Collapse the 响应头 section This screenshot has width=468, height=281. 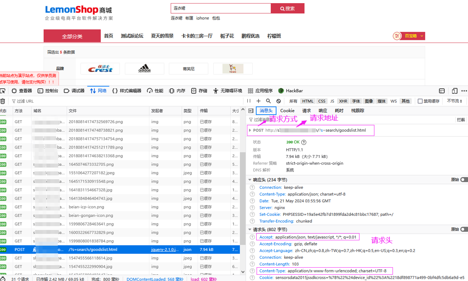tap(249, 179)
